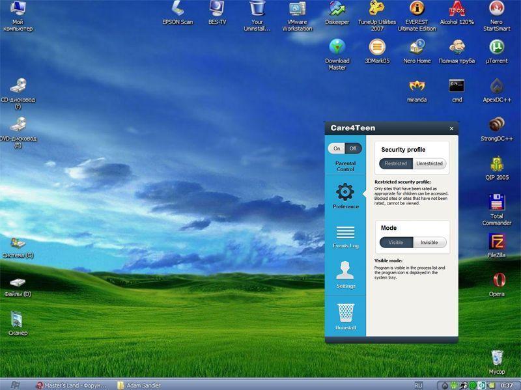Image resolution: width=521 pixels, height=390 pixels.
Task: Choose Uninstall in the Care4Teen sidebar
Action: (346, 317)
